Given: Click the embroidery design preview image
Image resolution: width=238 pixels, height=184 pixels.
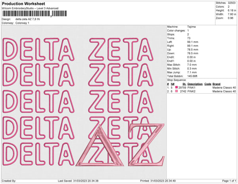Looking at the screenshot, I should tap(84, 102).
